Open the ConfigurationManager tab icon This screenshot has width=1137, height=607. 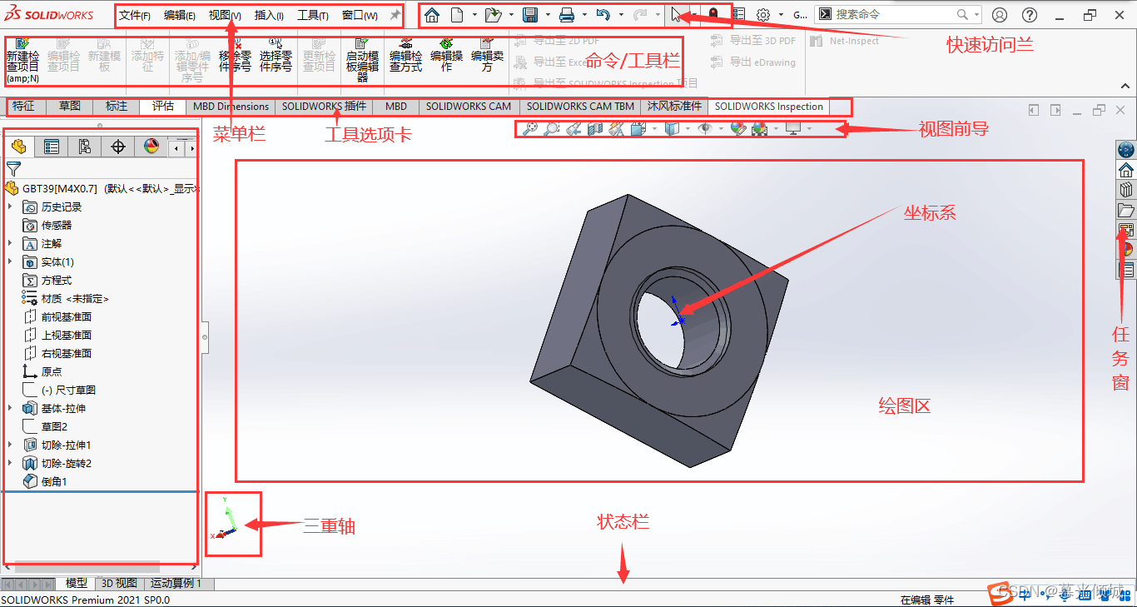pyautogui.click(x=85, y=147)
